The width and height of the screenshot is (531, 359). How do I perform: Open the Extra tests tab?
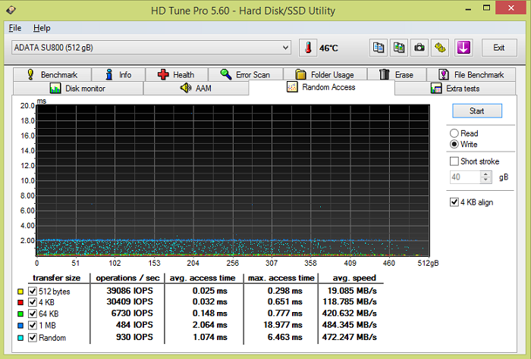(x=455, y=88)
